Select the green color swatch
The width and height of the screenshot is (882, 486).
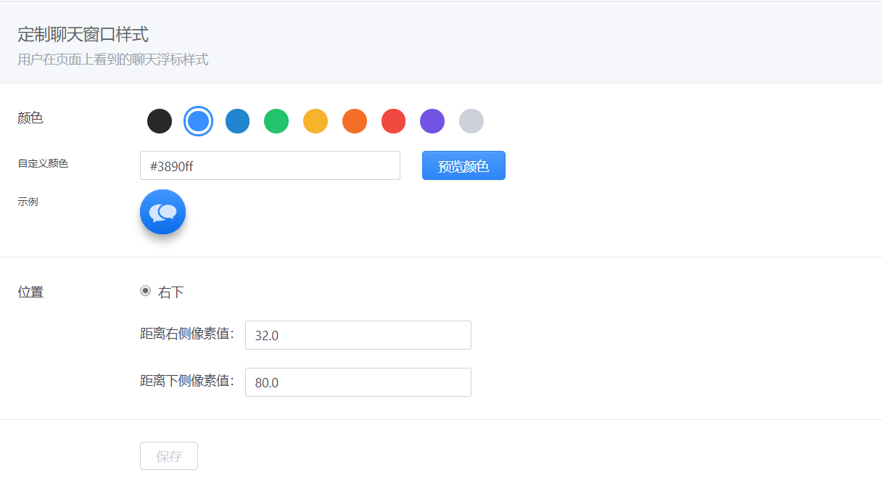point(276,121)
